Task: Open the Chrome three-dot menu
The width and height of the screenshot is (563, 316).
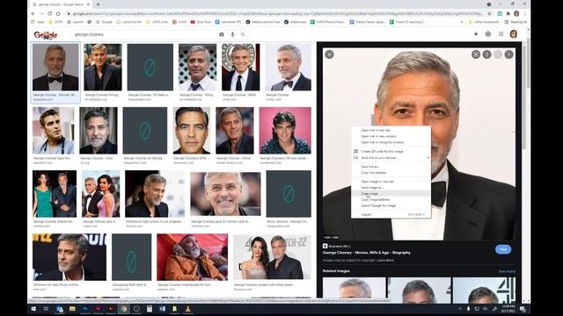Action: (x=524, y=14)
